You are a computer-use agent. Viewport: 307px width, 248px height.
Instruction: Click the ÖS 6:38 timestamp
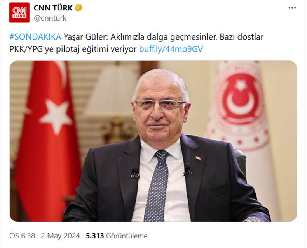(x=22, y=236)
